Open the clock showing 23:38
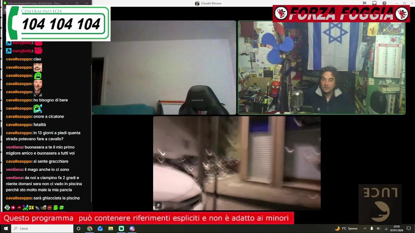415x233 pixels. [397, 228]
